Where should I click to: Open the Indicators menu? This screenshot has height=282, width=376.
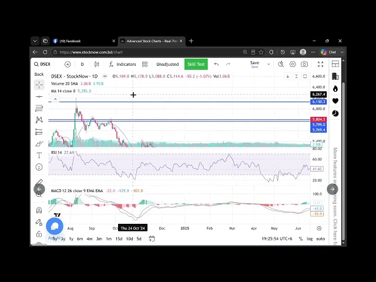pyautogui.click(x=123, y=64)
